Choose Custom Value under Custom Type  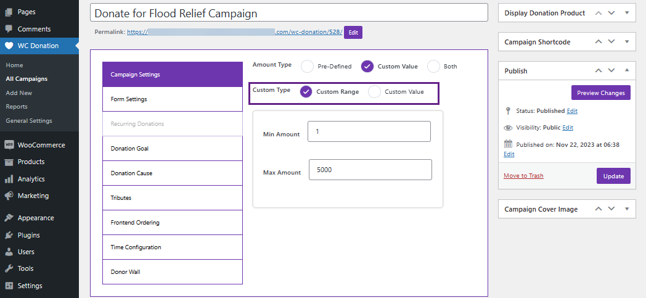(374, 92)
